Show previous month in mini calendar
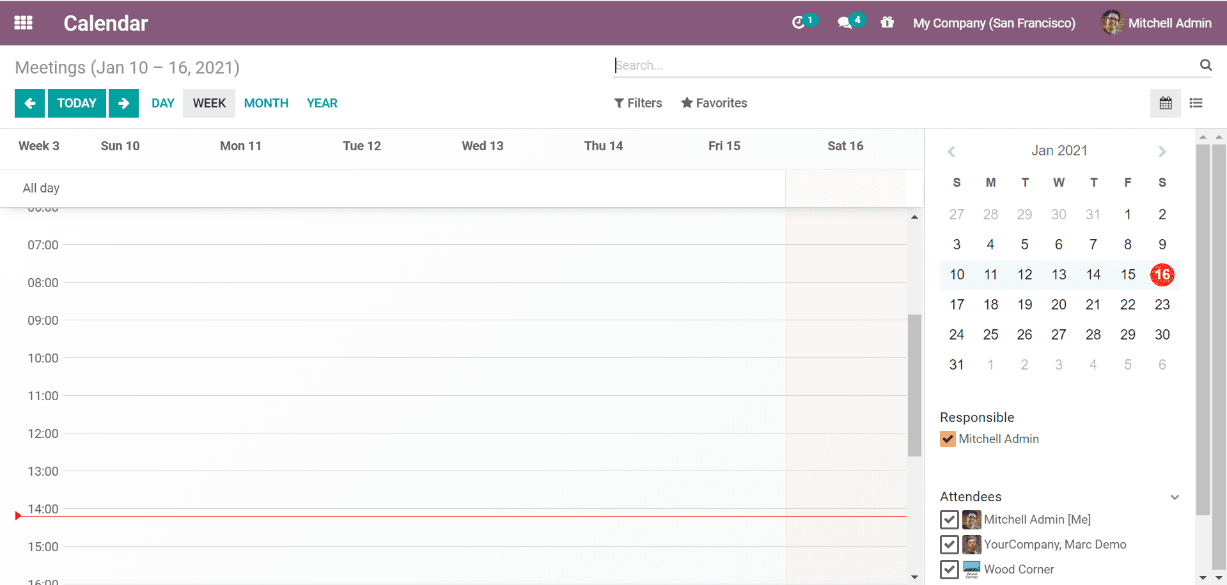Image resolution: width=1227 pixels, height=585 pixels. (x=951, y=152)
